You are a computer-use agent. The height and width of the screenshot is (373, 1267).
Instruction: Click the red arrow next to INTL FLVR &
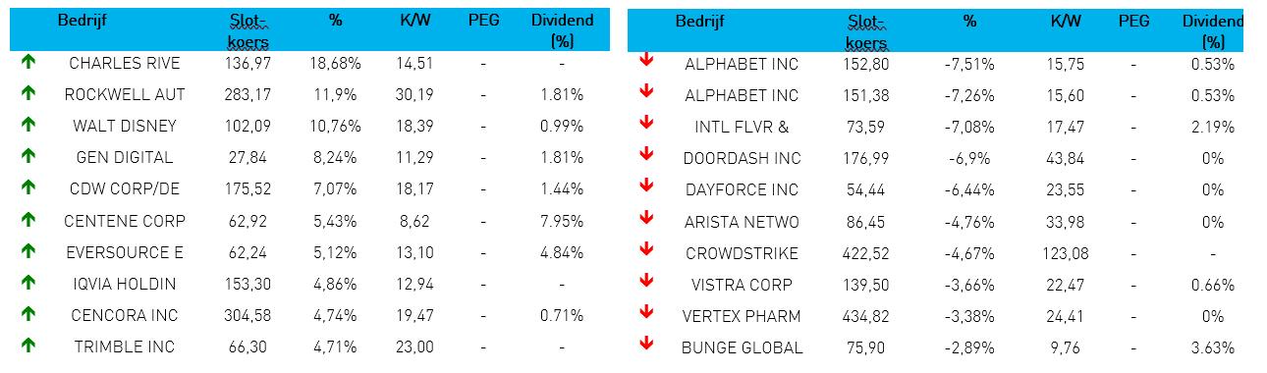point(646,124)
